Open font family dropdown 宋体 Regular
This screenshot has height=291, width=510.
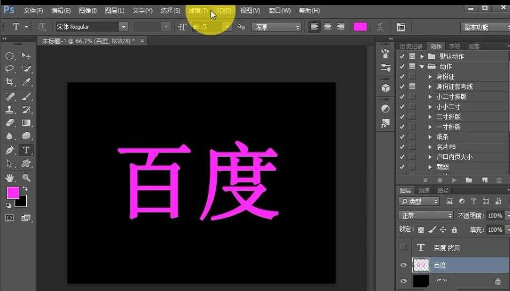coord(123,27)
